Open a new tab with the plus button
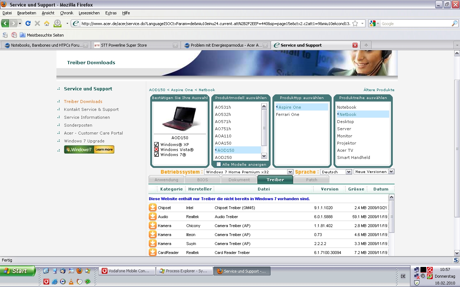This screenshot has width=460, height=287. coord(366,45)
